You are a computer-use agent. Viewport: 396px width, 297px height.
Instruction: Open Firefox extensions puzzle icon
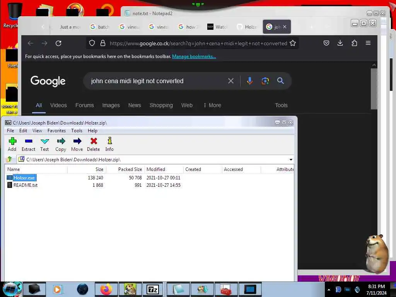click(354, 43)
